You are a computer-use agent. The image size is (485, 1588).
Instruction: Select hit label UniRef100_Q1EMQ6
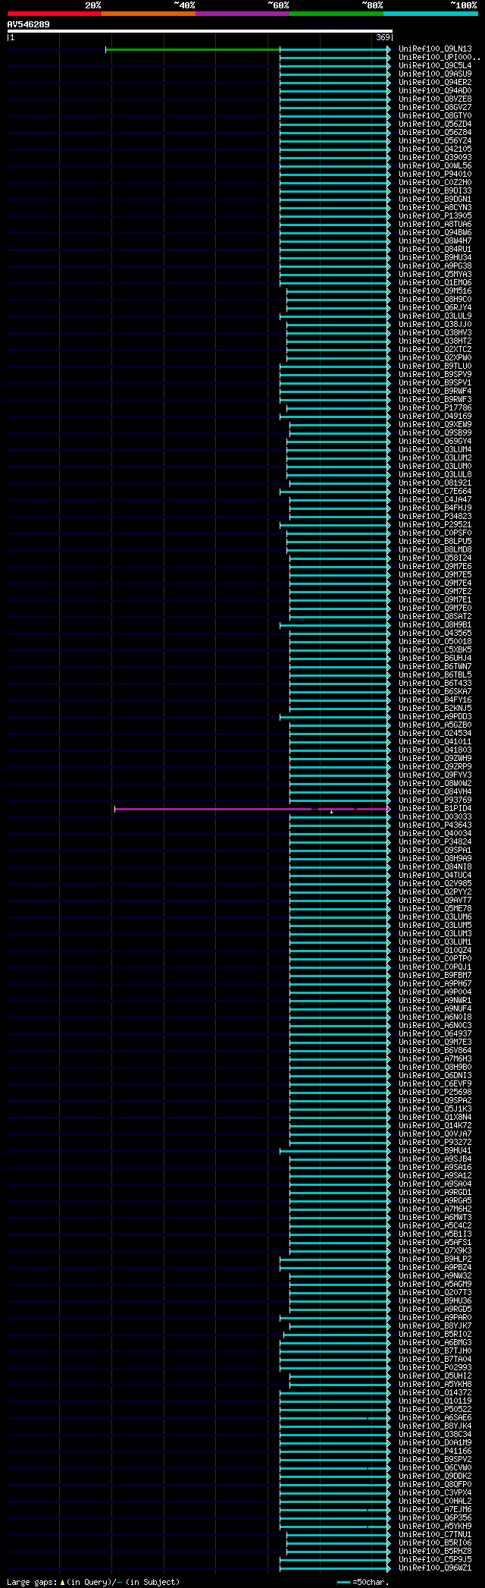click(435, 283)
